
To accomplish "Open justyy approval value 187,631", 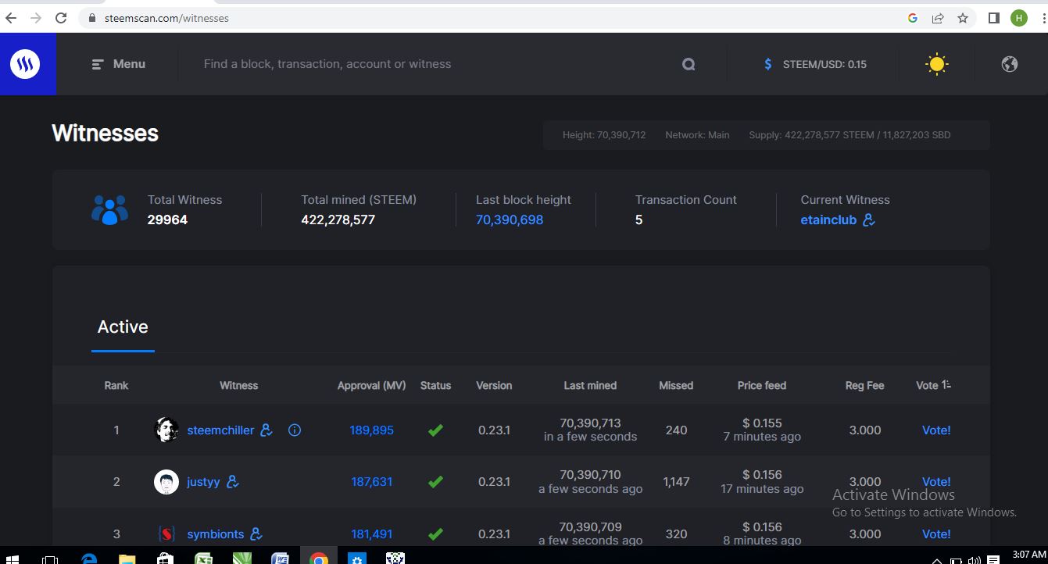I will (x=372, y=481).
